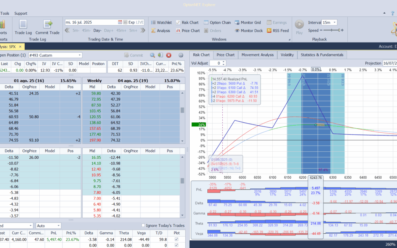Switch to the Volatility tab

(x=287, y=55)
